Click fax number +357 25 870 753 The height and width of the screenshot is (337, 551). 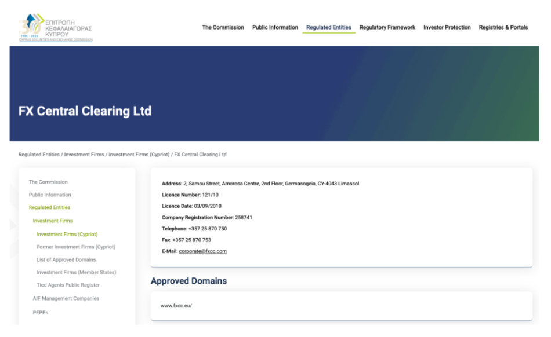tap(192, 240)
